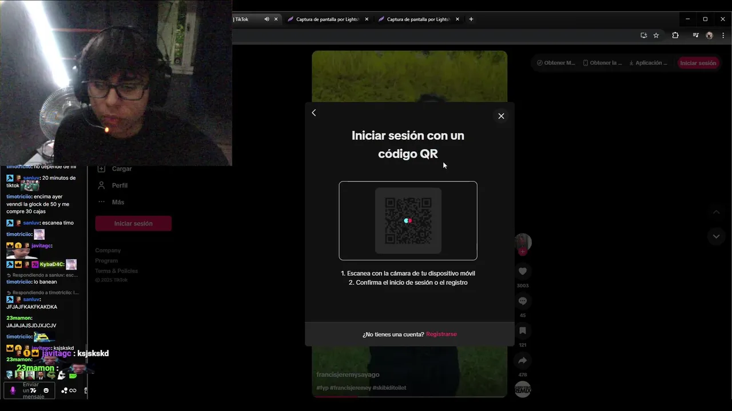Open the creator avatar beside the video
Screen dimensions: 732x411
coord(523,241)
